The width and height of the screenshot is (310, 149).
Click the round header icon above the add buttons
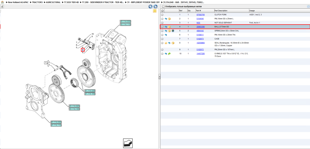(x=162, y=11)
